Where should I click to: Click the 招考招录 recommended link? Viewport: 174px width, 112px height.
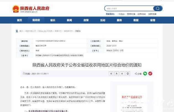(x=142, y=14)
